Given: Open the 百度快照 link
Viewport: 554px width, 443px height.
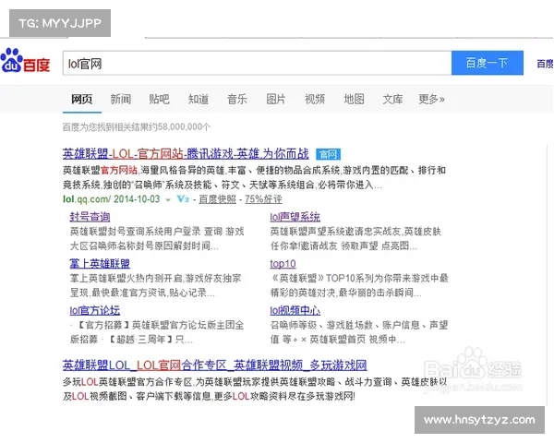Looking at the screenshot, I should pos(217,199).
